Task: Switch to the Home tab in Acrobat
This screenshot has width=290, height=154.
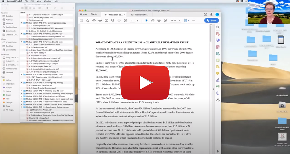Action: coord(83,14)
